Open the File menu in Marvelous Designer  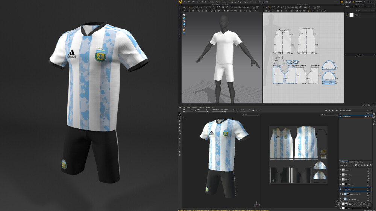click(x=185, y=2)
